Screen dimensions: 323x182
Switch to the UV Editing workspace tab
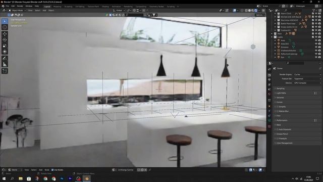point(80,7)
